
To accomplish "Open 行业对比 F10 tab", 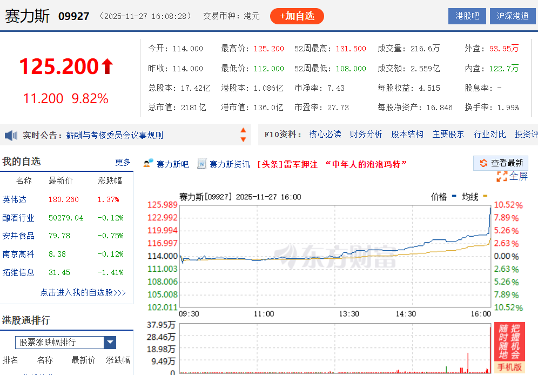I will pyautogui.click(x=489, y=134).
